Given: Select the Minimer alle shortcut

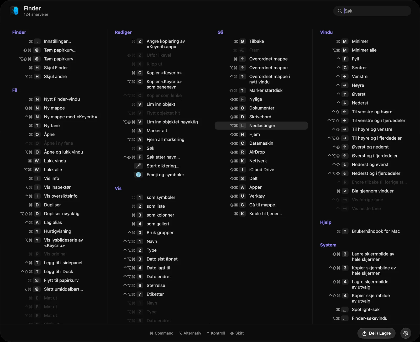Looking at the screenshot, I should [364, 50].
